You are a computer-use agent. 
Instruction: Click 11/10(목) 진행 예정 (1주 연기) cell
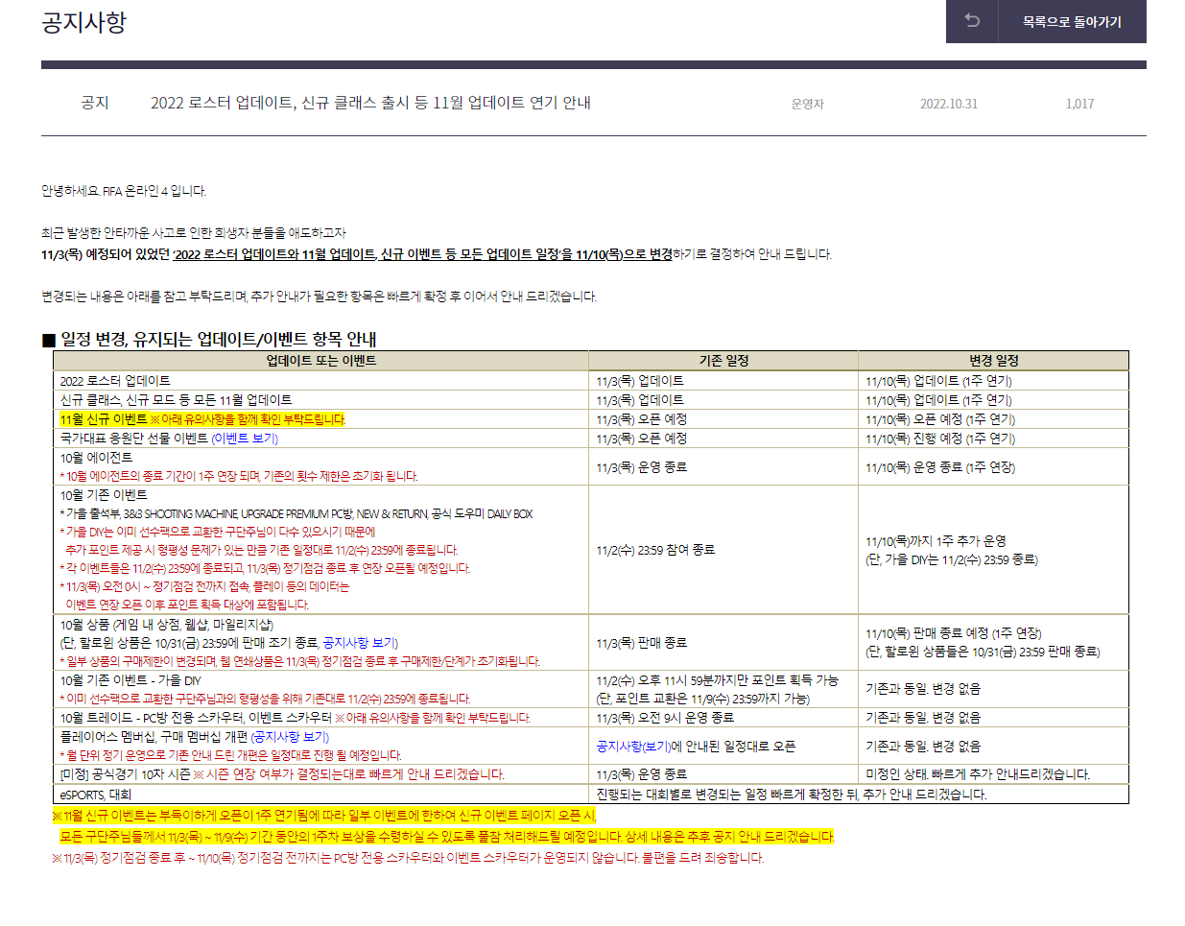pos(994,439)
